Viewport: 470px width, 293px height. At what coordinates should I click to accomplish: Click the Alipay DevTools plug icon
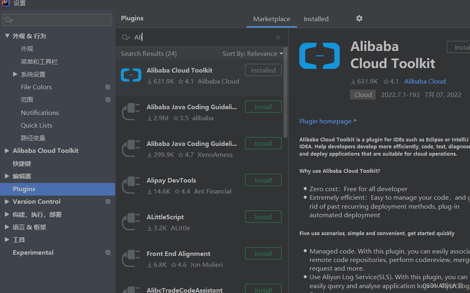[x=131, y=185]
